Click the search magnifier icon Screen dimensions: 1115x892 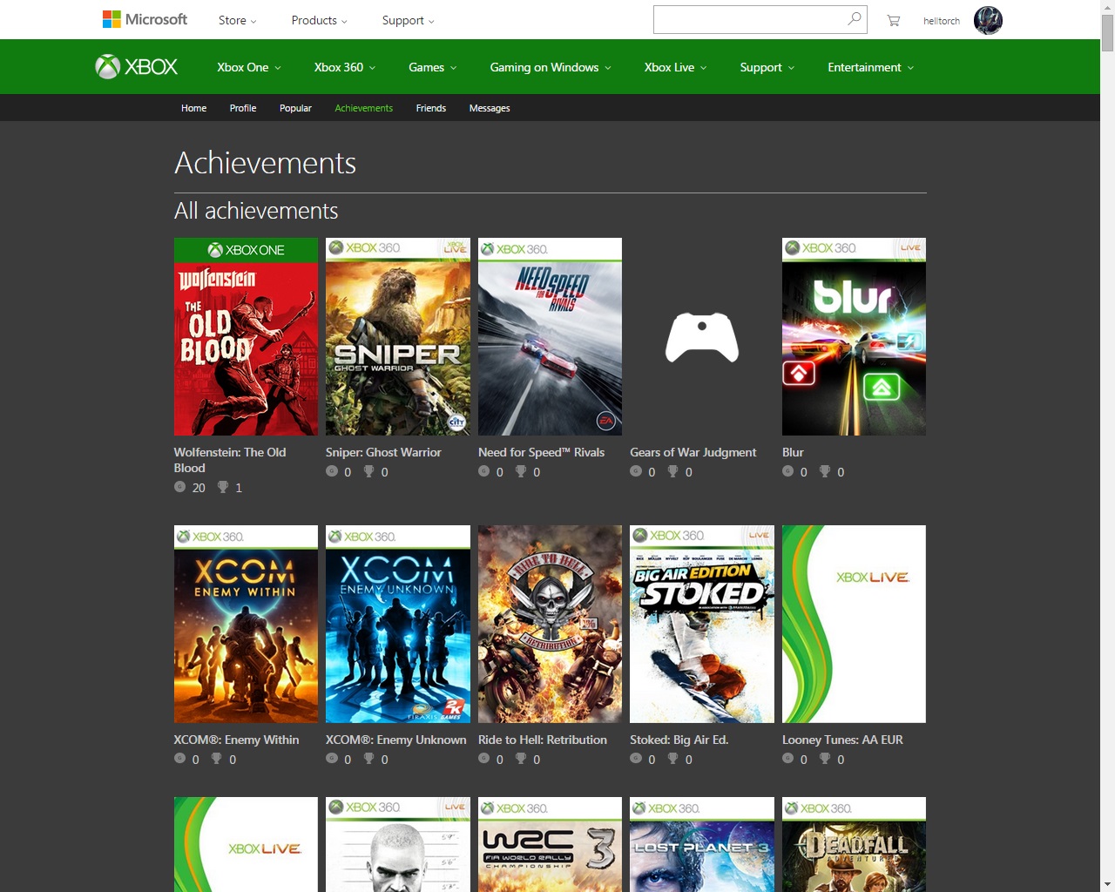[855, 19]
